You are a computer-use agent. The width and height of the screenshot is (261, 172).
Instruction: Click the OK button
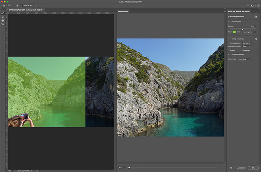(x=253, y=168)
